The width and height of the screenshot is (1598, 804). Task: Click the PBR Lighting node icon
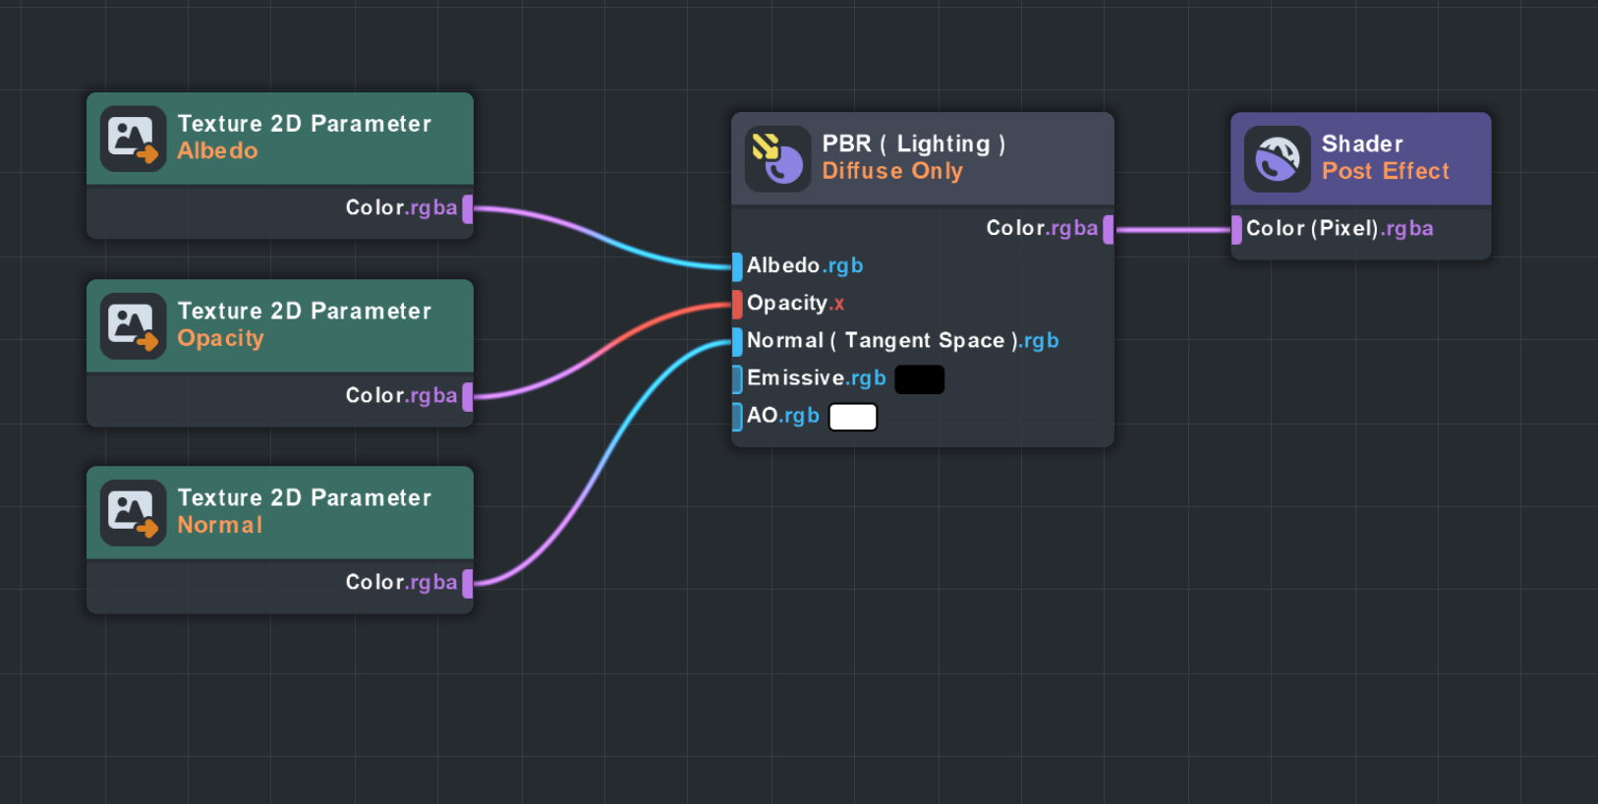coord(777,158)
